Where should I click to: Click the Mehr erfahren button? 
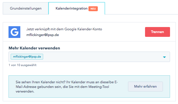[x=145, y=87]
